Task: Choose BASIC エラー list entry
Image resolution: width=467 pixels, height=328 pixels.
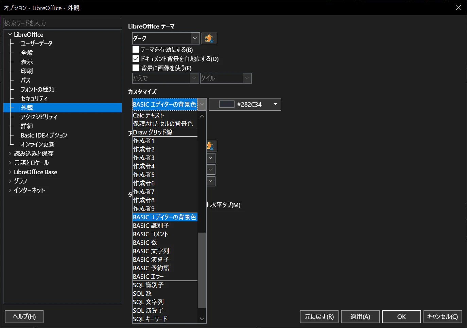Action: click(x=165, y=277)
